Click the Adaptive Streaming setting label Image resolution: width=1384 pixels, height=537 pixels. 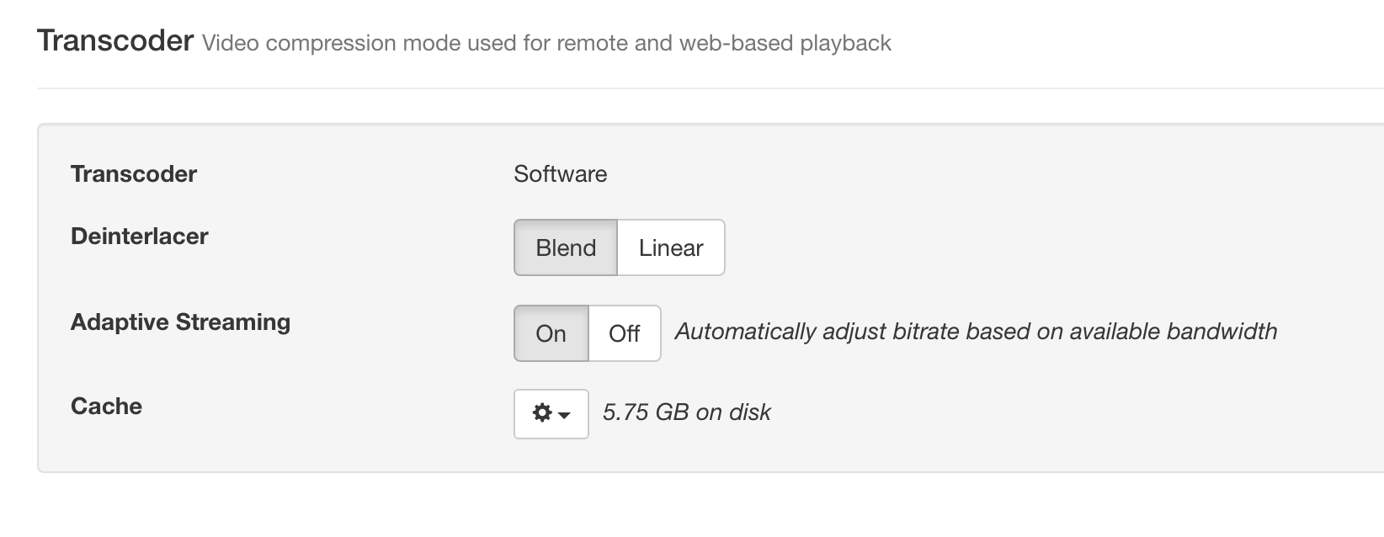click(x=180, y=322)
